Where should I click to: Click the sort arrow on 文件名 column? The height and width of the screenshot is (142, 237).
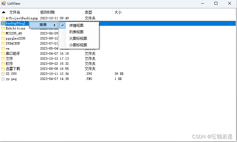4,12
